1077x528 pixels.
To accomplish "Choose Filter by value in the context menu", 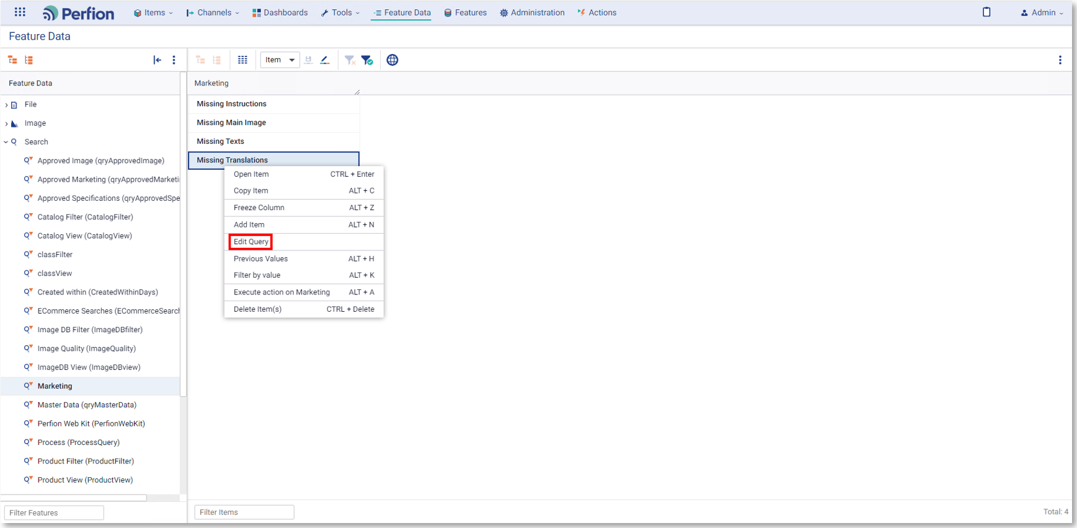I will pyautogui.click(x=304, y=275).
